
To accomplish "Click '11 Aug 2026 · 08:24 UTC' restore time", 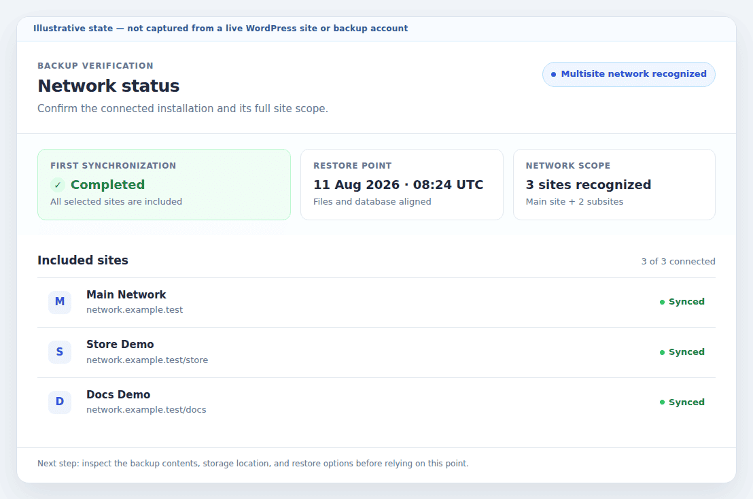I will (x=398, y=185).
